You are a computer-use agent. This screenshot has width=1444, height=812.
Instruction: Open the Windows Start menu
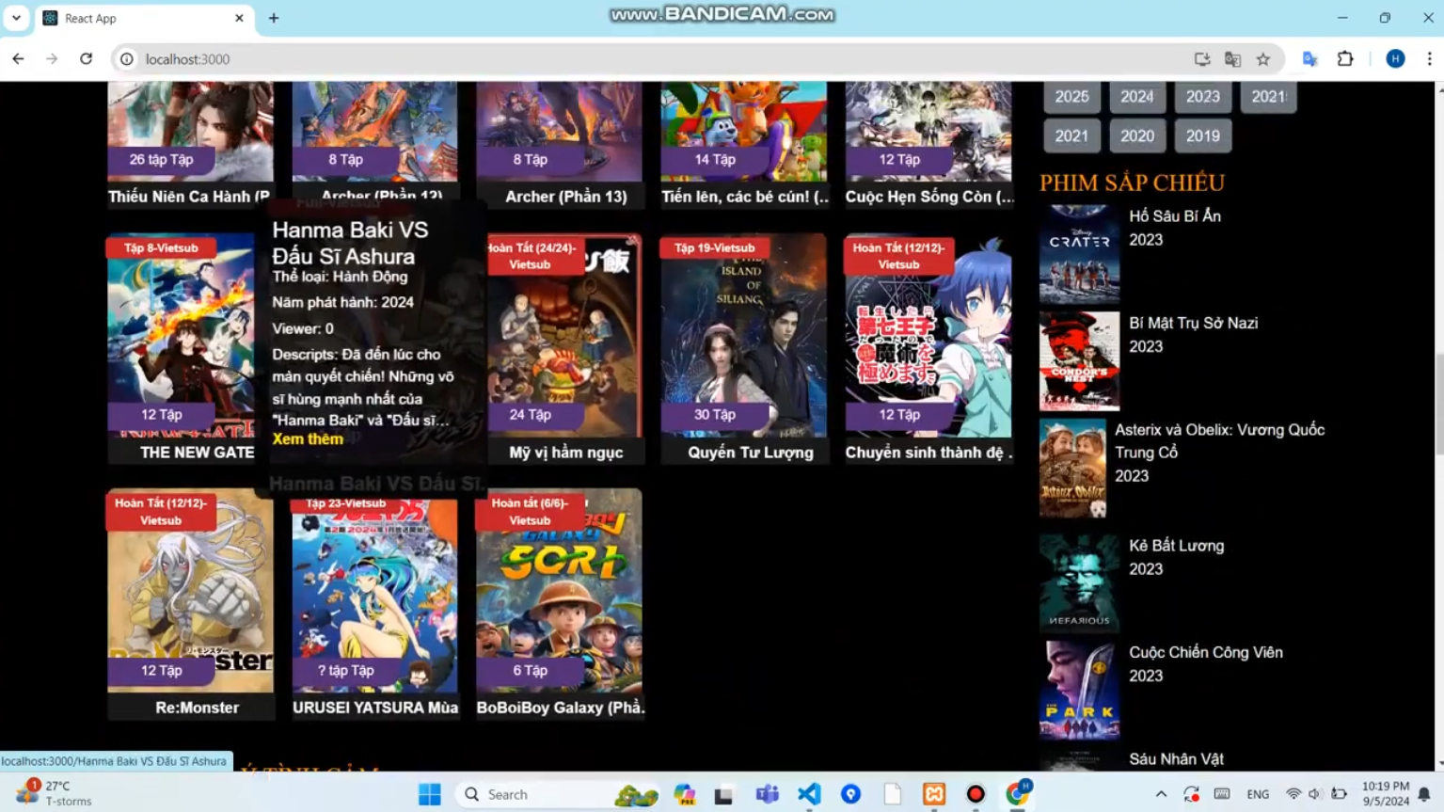pyautogui.click(x=430, y=794)
